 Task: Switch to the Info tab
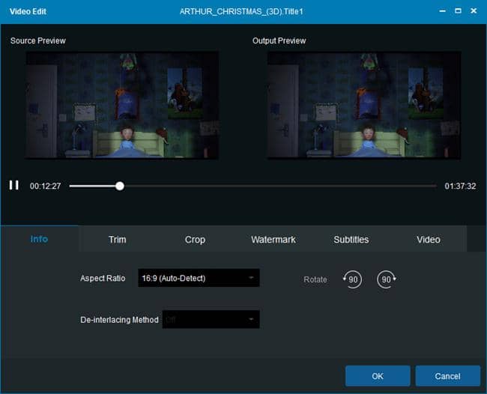click(x=39, y=239)
